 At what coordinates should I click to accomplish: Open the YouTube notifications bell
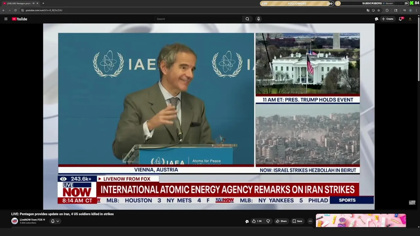point(400,19)
